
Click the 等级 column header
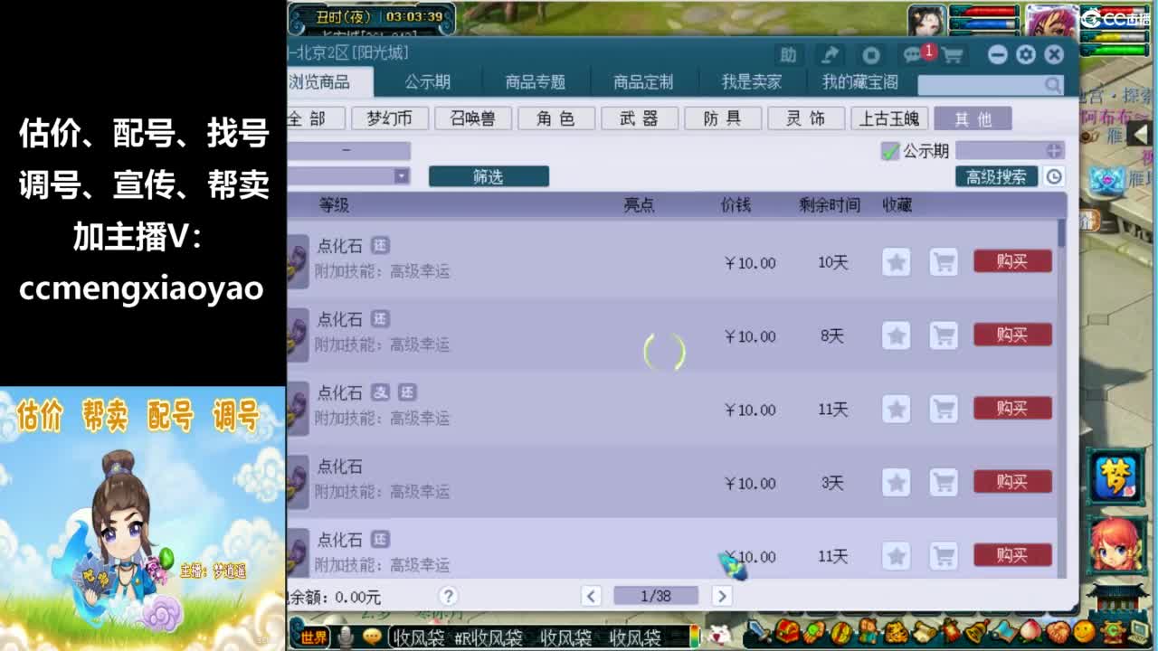point(334,205)
